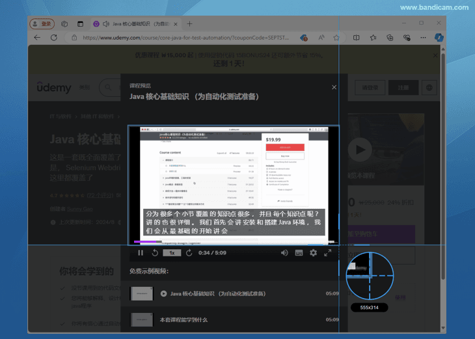475x339 pixels.
Task: Click the browser profile 登录 button
Action: (x=42, y=23)
